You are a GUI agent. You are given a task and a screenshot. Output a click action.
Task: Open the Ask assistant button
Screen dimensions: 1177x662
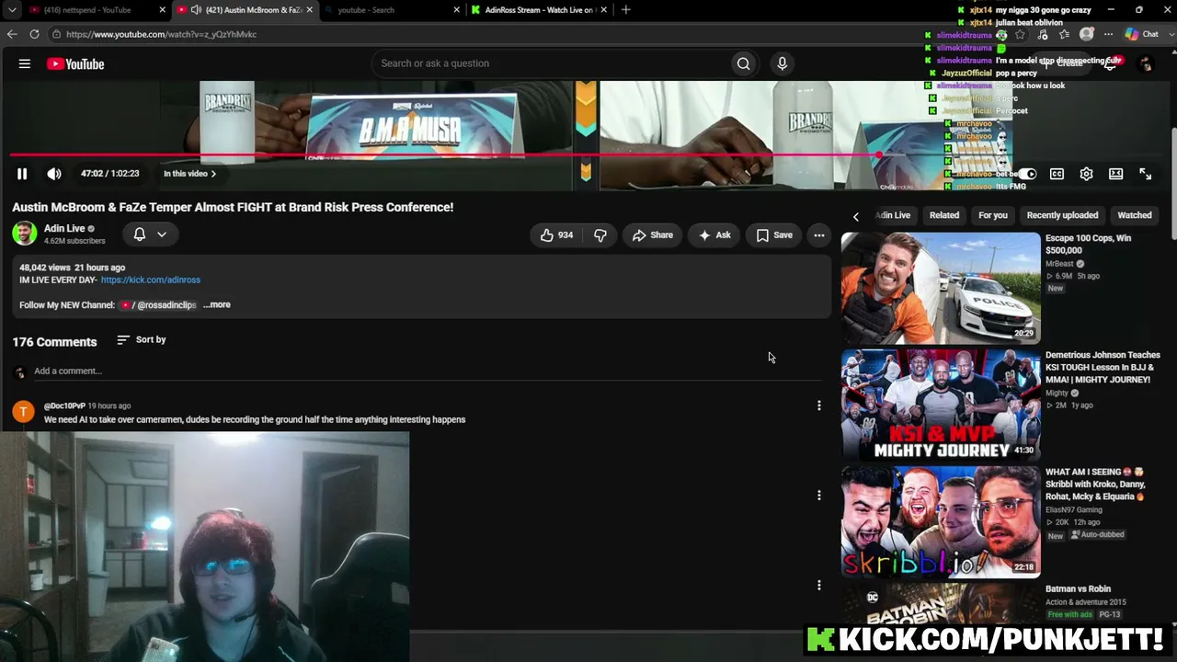[714, 235]
